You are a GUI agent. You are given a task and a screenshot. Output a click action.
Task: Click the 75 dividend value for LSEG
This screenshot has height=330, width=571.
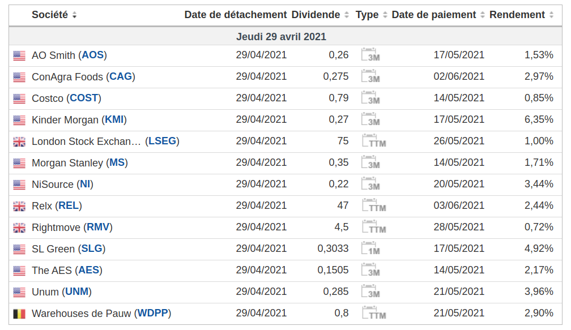point(343,141)
